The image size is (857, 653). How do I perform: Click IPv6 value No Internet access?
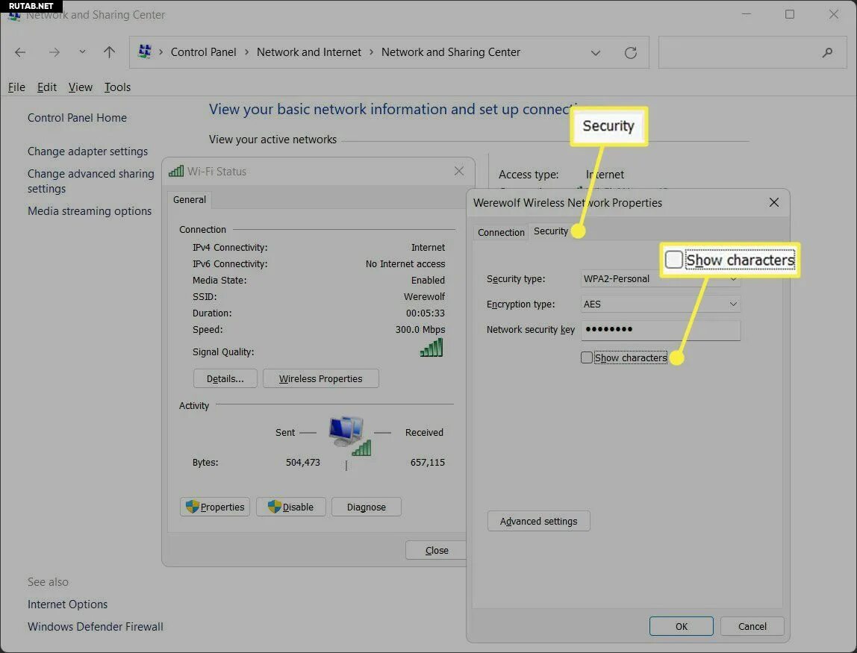point(405,264)
